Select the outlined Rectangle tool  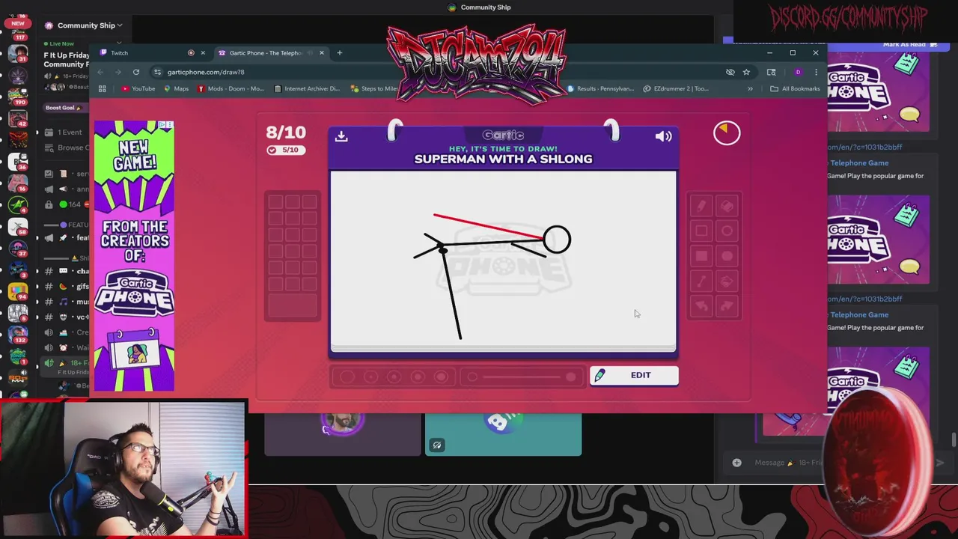pyautogui.click(x=701, y=231)
